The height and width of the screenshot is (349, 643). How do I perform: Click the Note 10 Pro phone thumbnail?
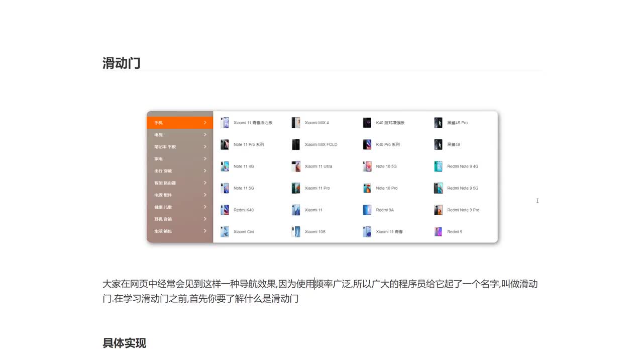pos(367,188)
